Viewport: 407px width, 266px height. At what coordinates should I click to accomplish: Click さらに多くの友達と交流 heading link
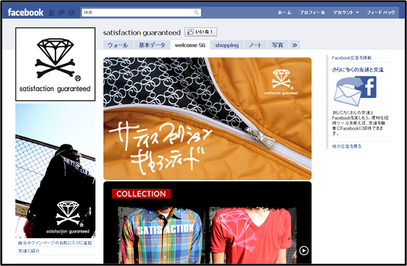point(358,70)
